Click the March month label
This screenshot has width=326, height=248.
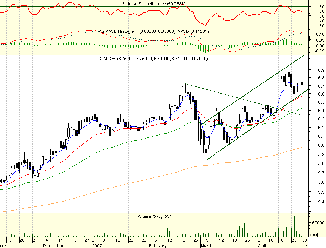coord(206,246)
